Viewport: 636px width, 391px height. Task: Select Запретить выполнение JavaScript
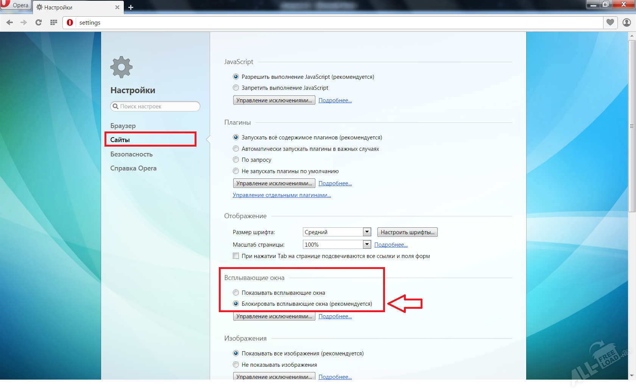click(235, 88)
